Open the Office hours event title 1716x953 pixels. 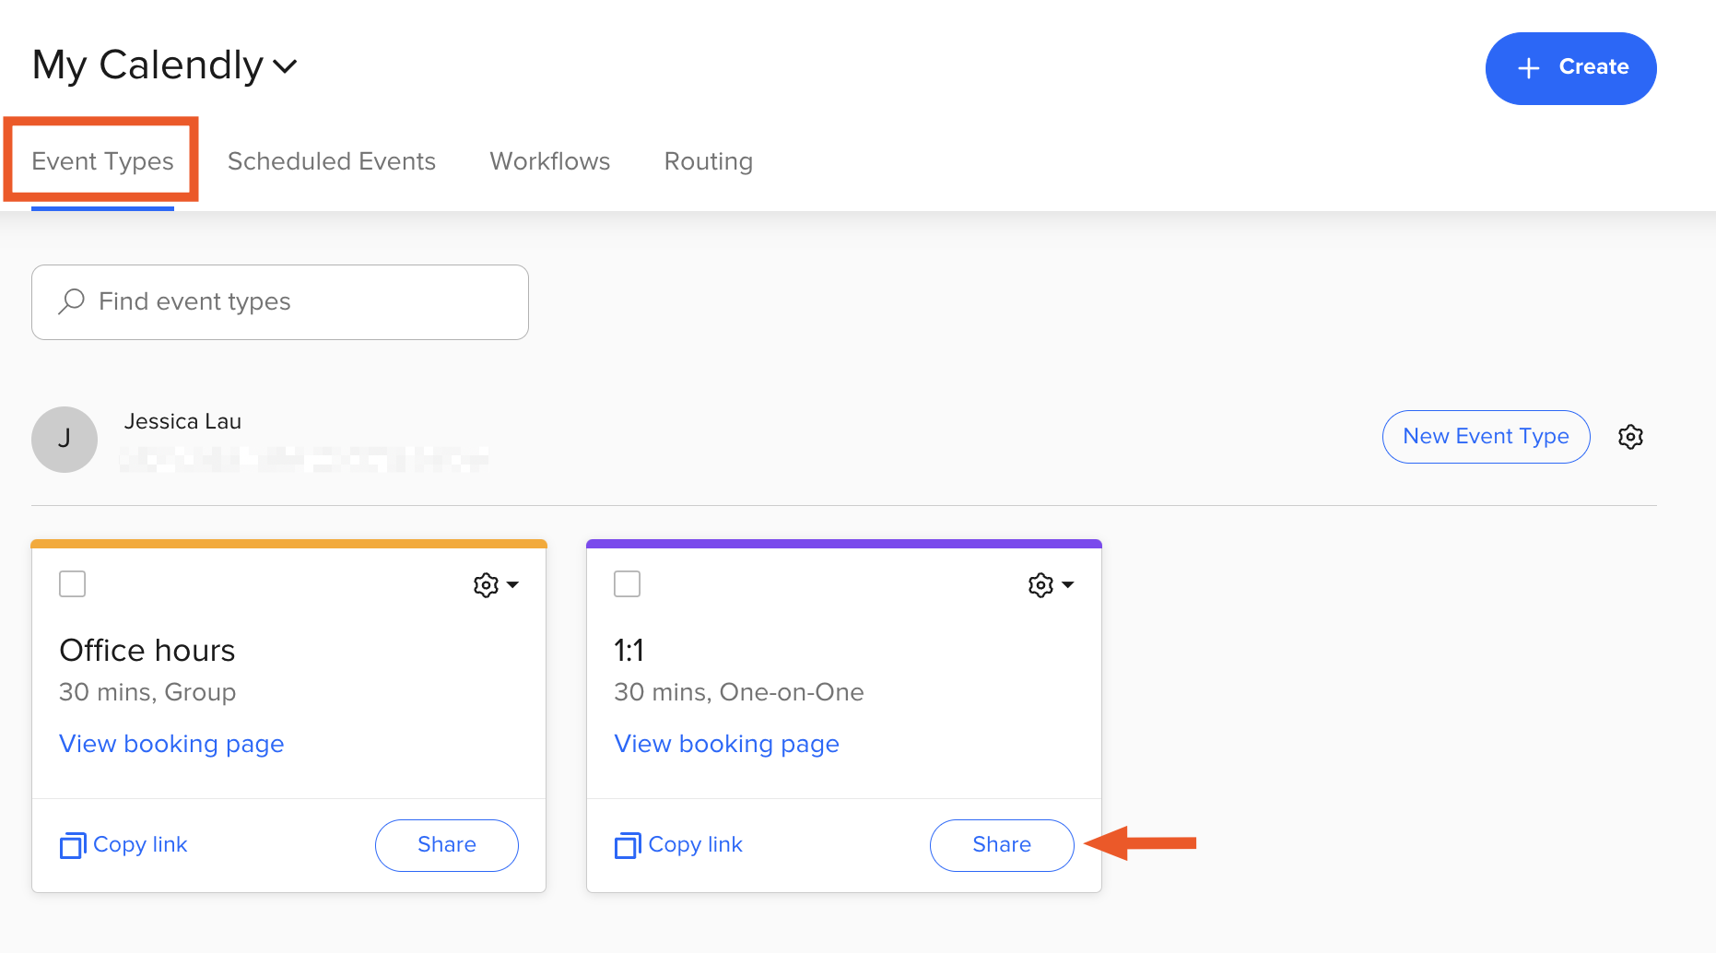click(147, 651)
